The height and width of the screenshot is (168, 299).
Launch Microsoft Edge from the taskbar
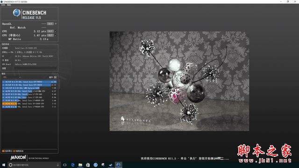tap(73, 165)
